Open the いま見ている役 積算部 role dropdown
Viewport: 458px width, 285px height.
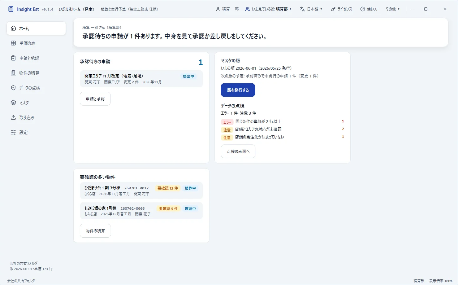click(268, 9)
